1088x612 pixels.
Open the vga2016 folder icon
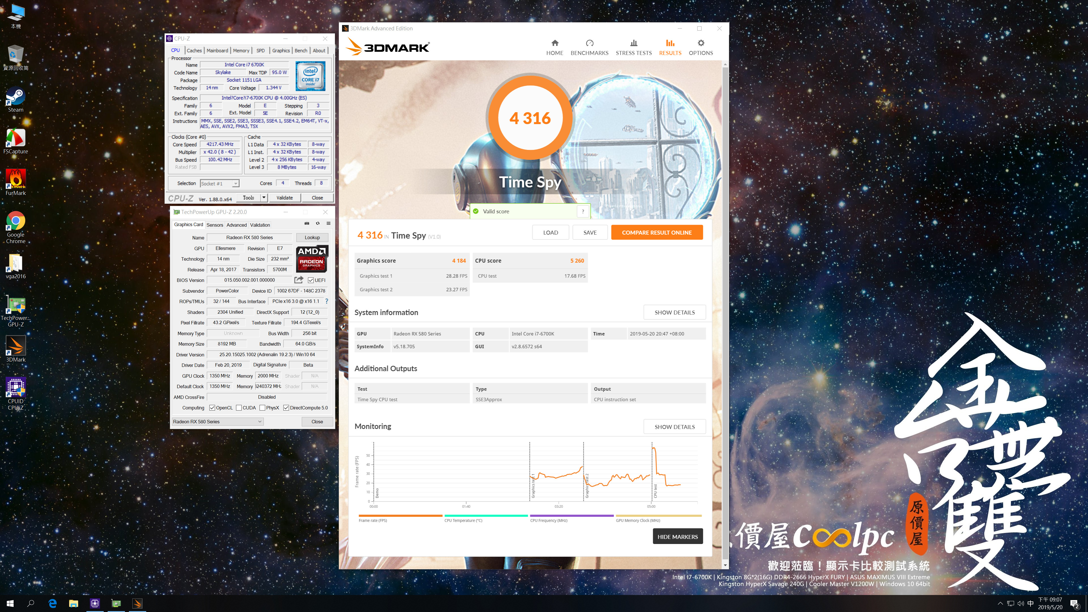tap(16, 266)
